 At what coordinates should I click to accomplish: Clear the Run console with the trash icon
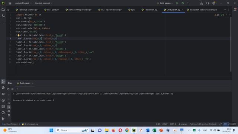tap(9, 115)
